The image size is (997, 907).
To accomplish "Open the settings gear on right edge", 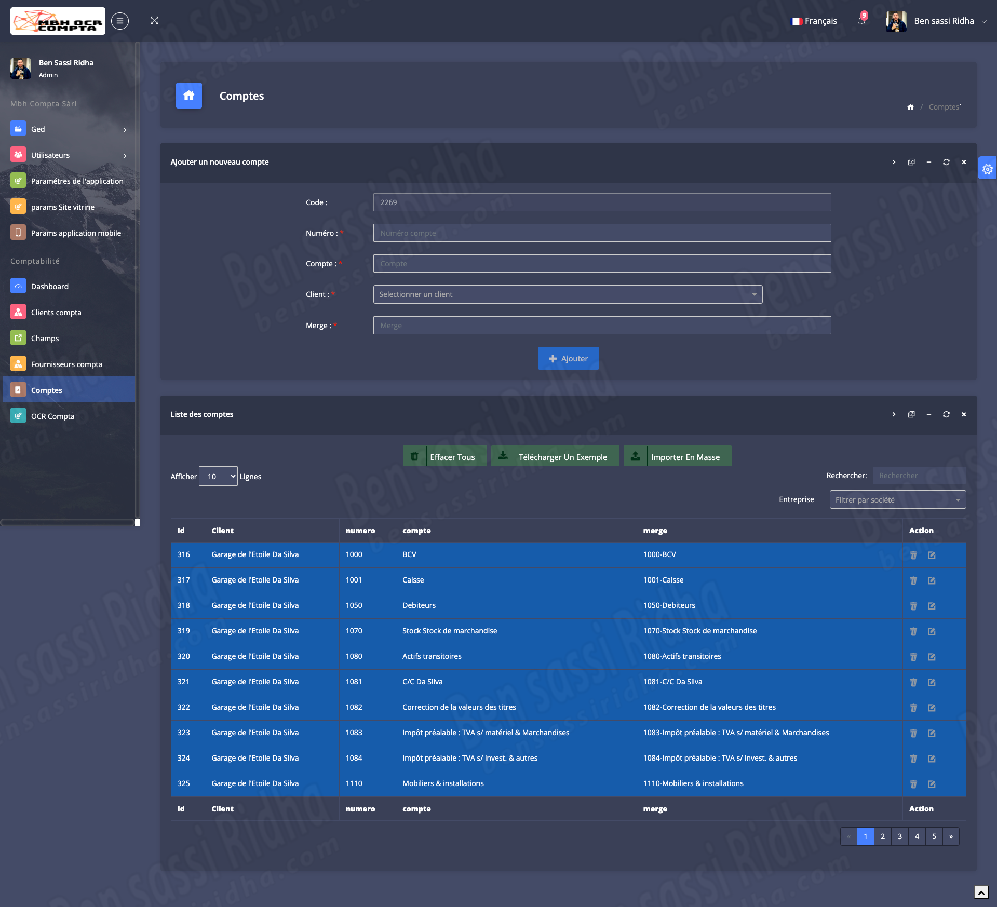I will [x=987, y=169].
